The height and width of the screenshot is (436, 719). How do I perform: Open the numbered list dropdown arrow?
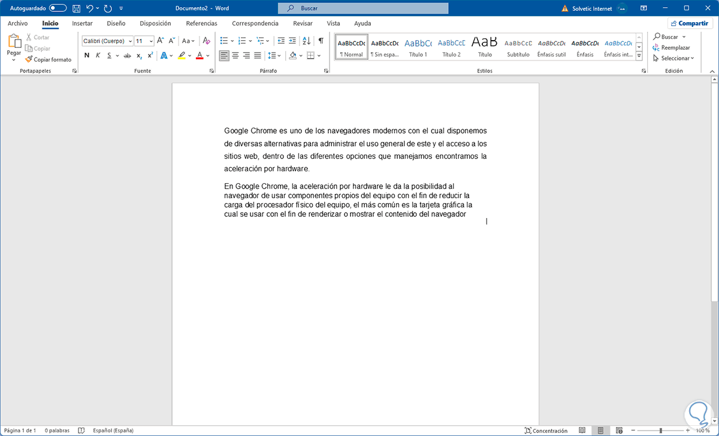pos(251,41)
